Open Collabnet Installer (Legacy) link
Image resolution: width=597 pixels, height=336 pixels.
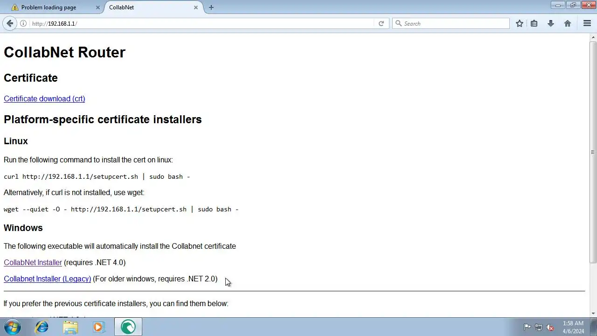point(47,279)
